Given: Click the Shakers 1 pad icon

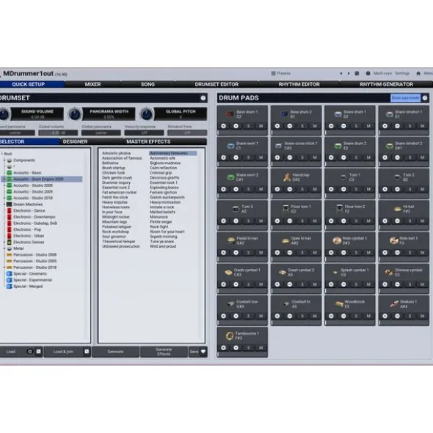Looking at the screenshot, I should pos(394,304).
